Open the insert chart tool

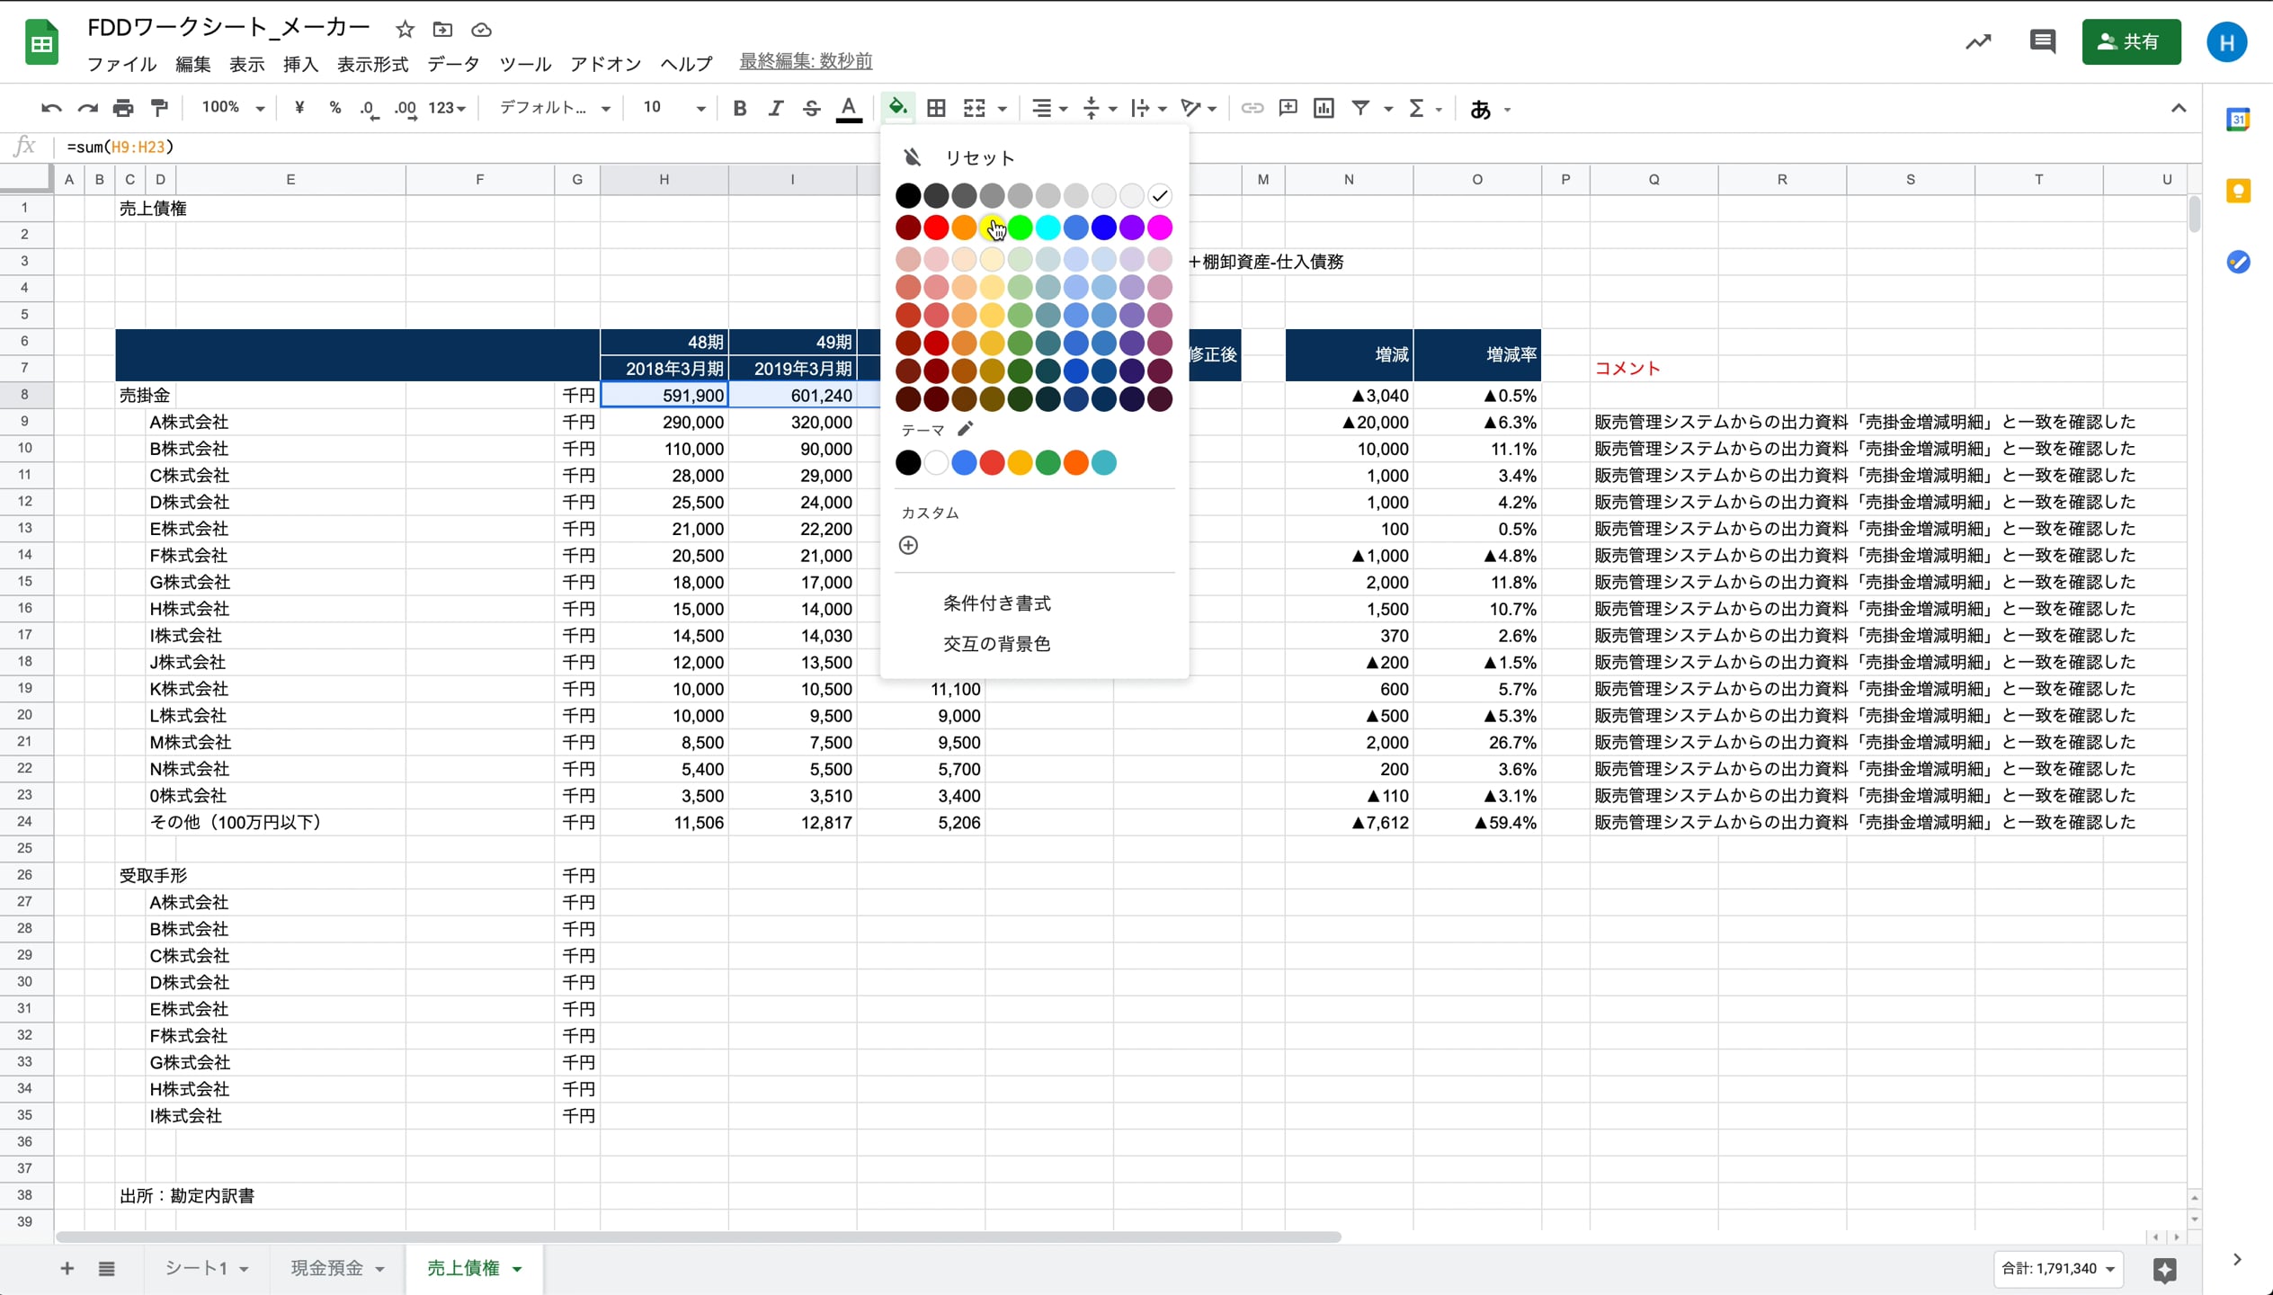[x=1324, y=108]
